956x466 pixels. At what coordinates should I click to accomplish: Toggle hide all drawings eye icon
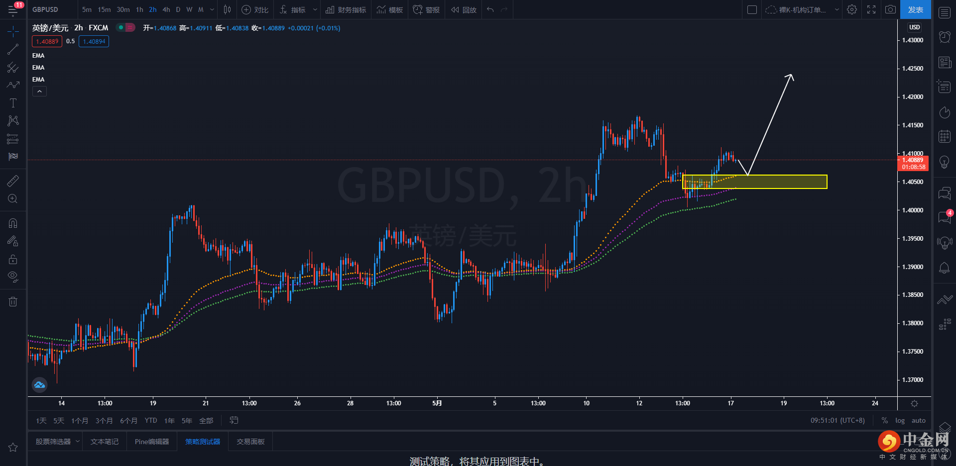pyautogui.click(x=13, y=277)
